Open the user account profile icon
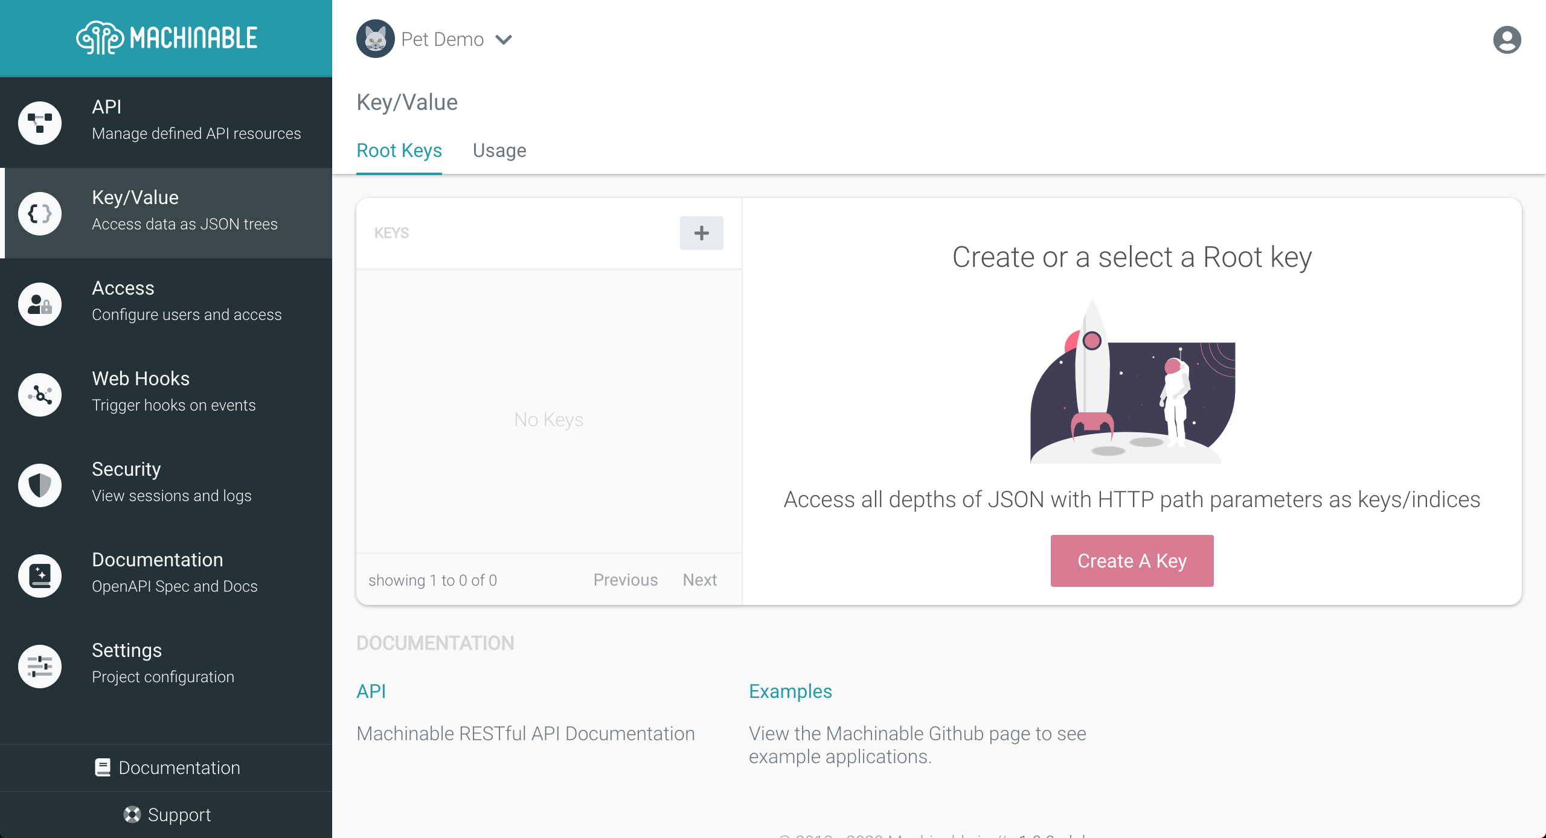Viewport: 1546px width, 838px height. point(1507,40)
